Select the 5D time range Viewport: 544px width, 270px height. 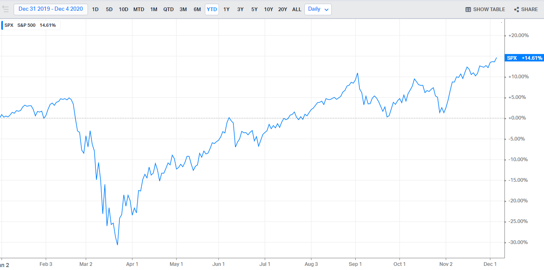coord(109,9)
